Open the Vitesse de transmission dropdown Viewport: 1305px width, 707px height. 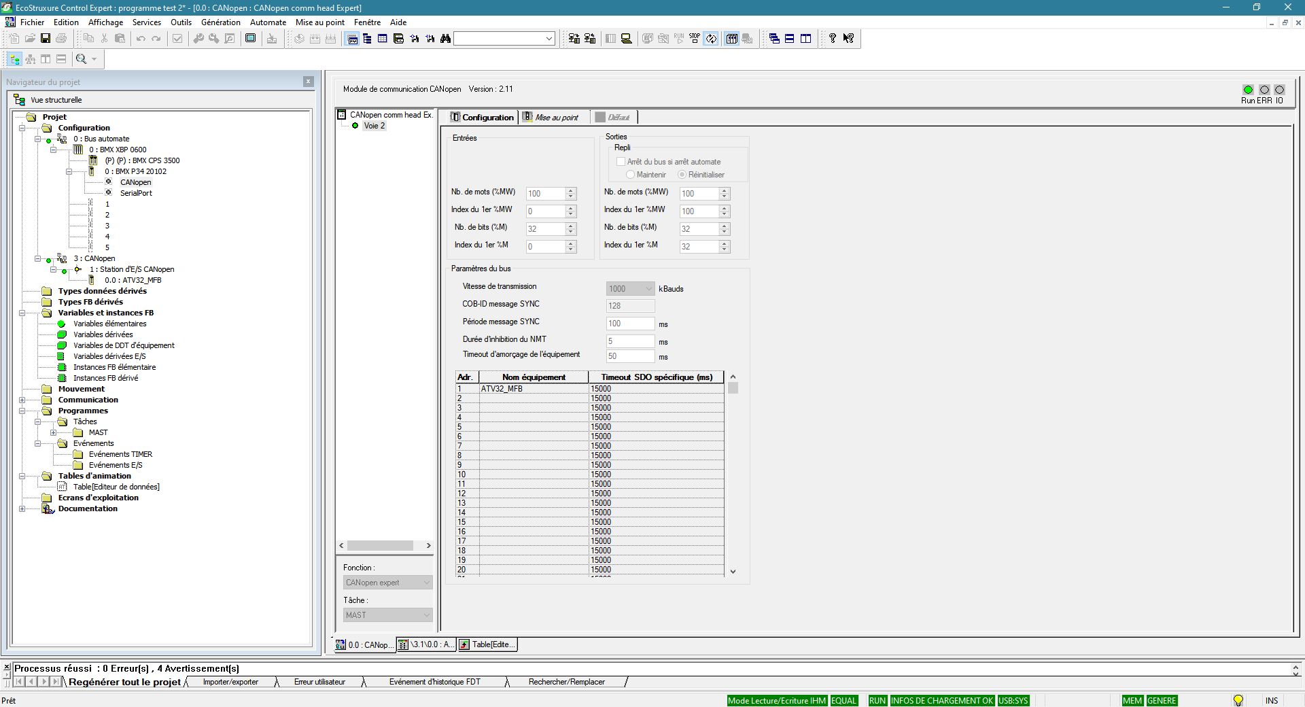pyautogui.click(x=630, y=289)
